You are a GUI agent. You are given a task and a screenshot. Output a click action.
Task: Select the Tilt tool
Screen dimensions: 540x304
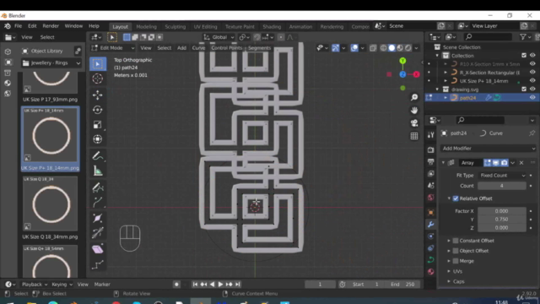point(98,233)
